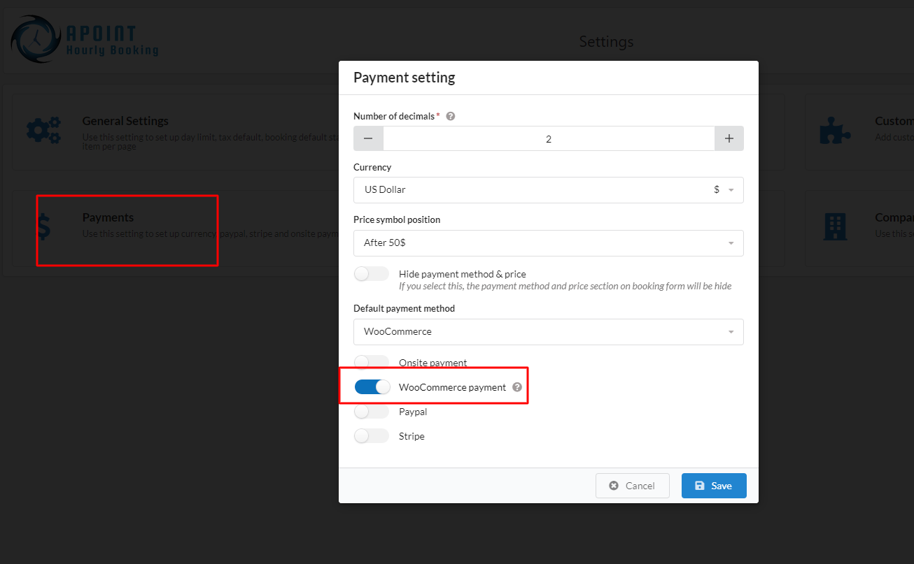
Task: Click the Cancel button
Action: (633, 486)
